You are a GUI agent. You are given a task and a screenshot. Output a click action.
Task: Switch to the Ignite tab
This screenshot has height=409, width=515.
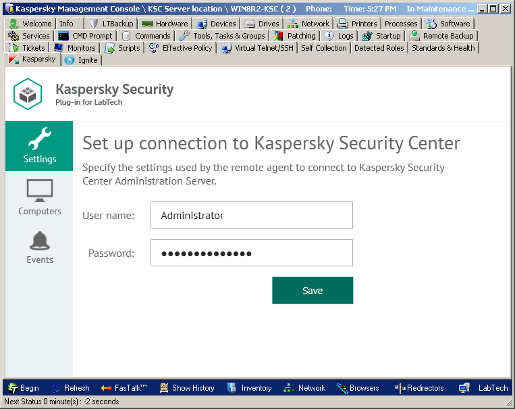[82, 60]
